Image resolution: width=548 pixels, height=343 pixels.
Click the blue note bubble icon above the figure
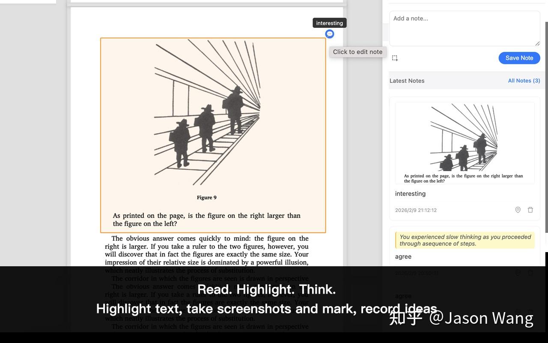(330, 34)
